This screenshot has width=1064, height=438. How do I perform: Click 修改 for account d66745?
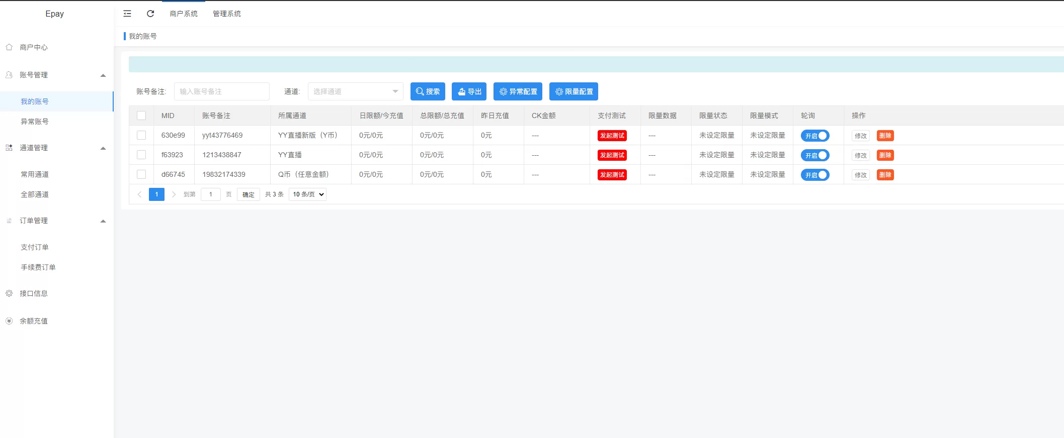click(860, 175)
